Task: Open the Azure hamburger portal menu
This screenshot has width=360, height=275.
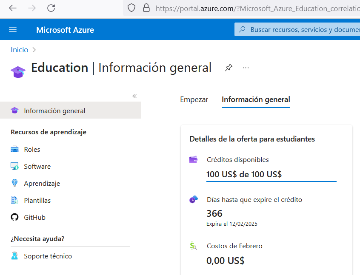Action: coord(13,30)
